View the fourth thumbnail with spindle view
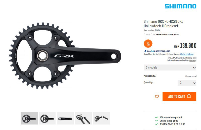Screen dimensions: 201x130 click(x=83, y=118)
